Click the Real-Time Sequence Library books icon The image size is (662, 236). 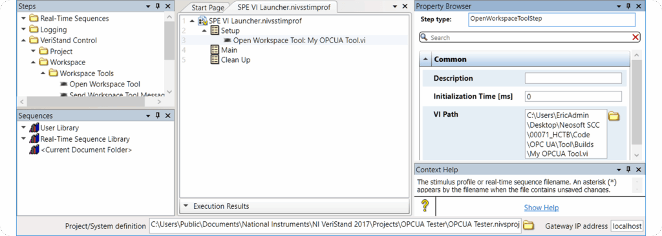(x=34, y=139)
